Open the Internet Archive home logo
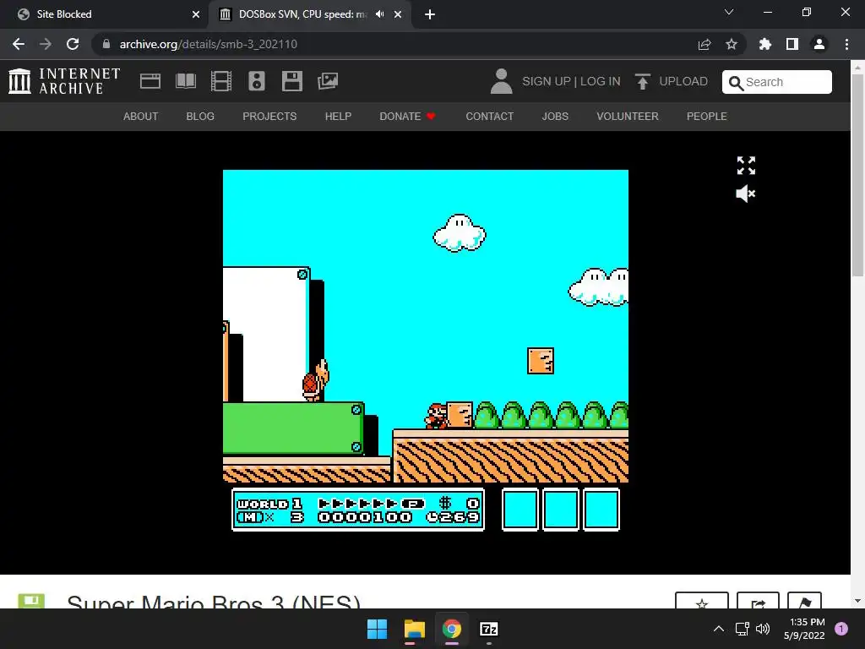 tap(64, 81)
